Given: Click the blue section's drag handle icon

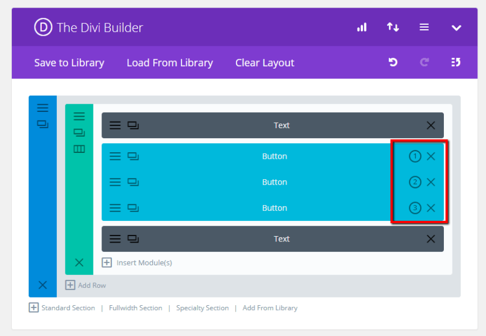Looking at the screenshot, I should point(43,107).
